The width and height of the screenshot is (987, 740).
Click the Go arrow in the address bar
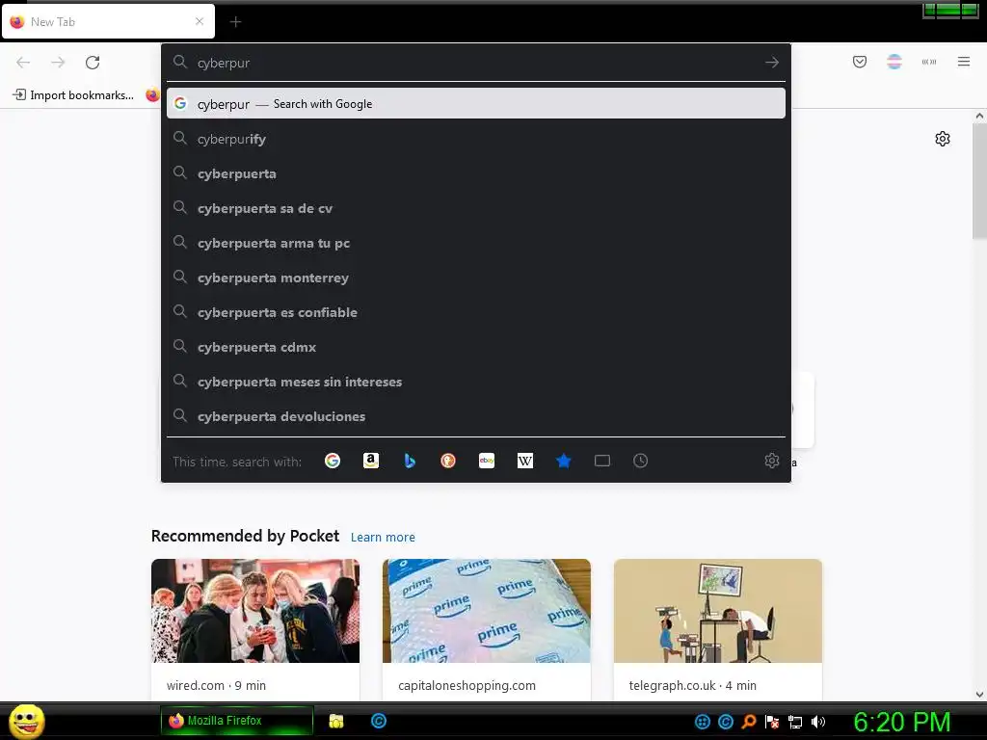click(772, 63)
